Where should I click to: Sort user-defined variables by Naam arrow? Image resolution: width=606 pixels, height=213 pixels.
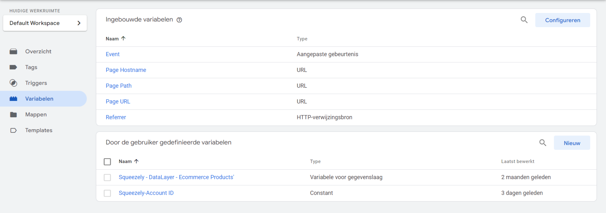coord(136,161)
